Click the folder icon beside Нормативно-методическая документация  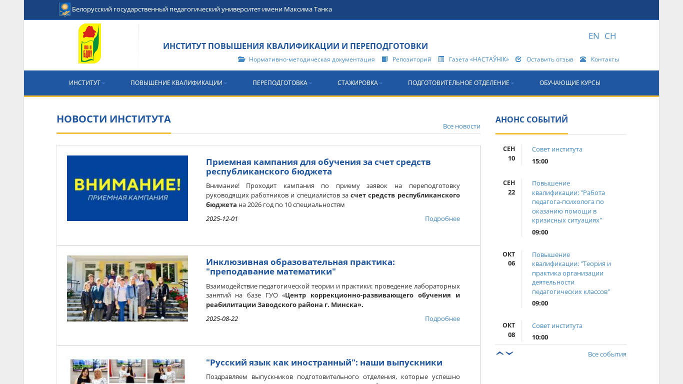(x=241, y=59)
